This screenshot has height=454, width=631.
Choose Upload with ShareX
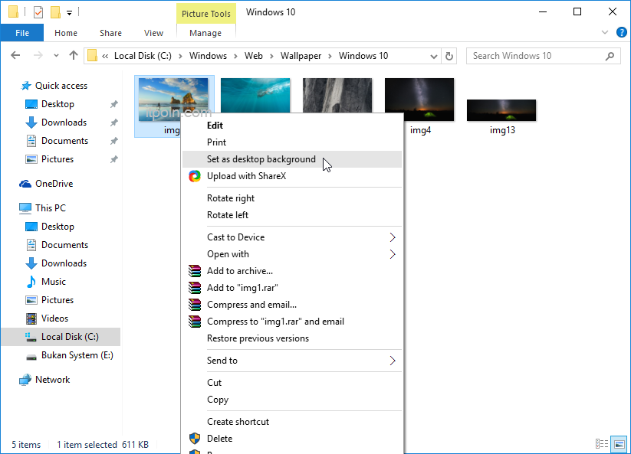[x=292, y=176]
